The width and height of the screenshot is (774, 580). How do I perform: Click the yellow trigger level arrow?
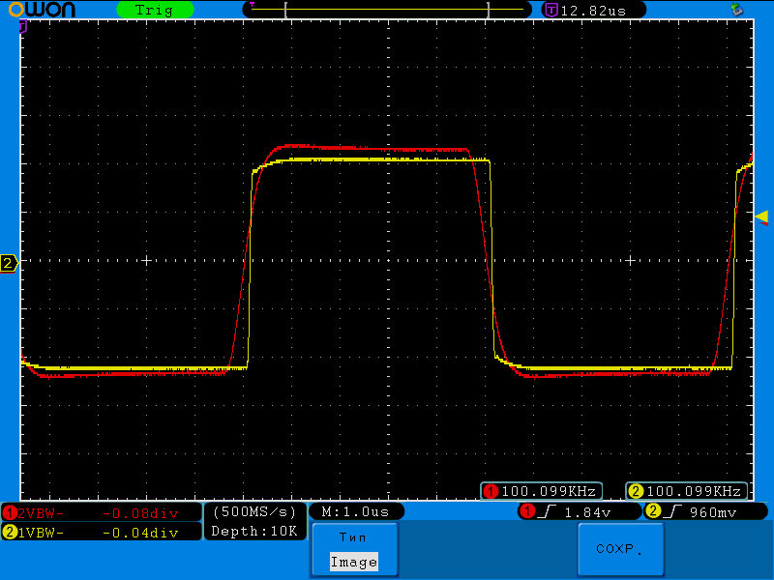click(x=761, y=216)
